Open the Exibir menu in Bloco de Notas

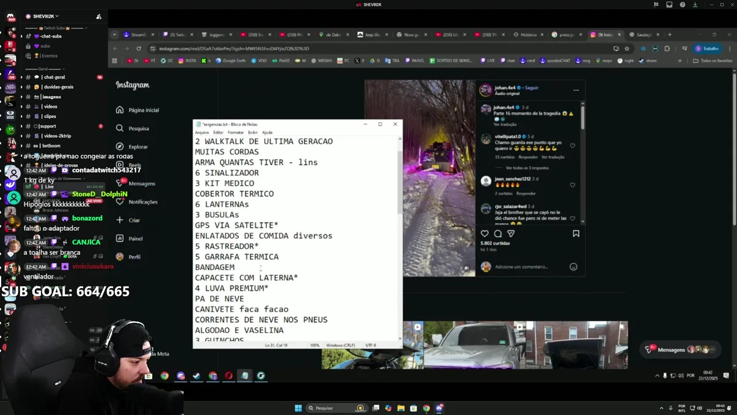pos(253,133)
